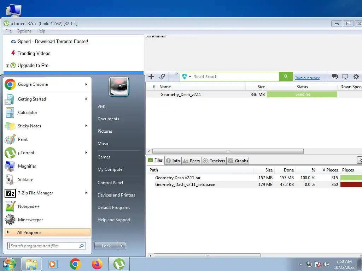
Task: Open the Help menu in uTorrent
Action: click(x=41, y=31)
